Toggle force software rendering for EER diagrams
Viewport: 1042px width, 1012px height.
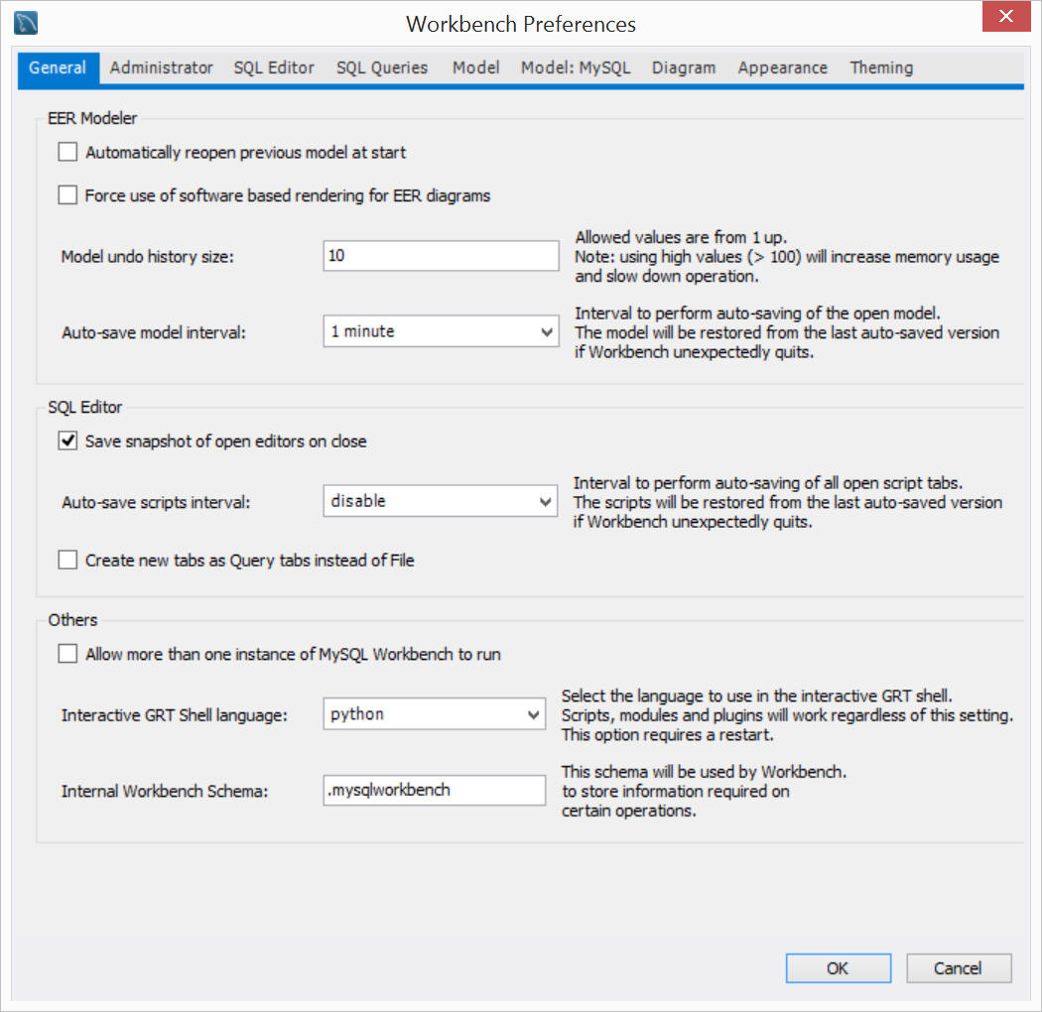pos(67,195)
